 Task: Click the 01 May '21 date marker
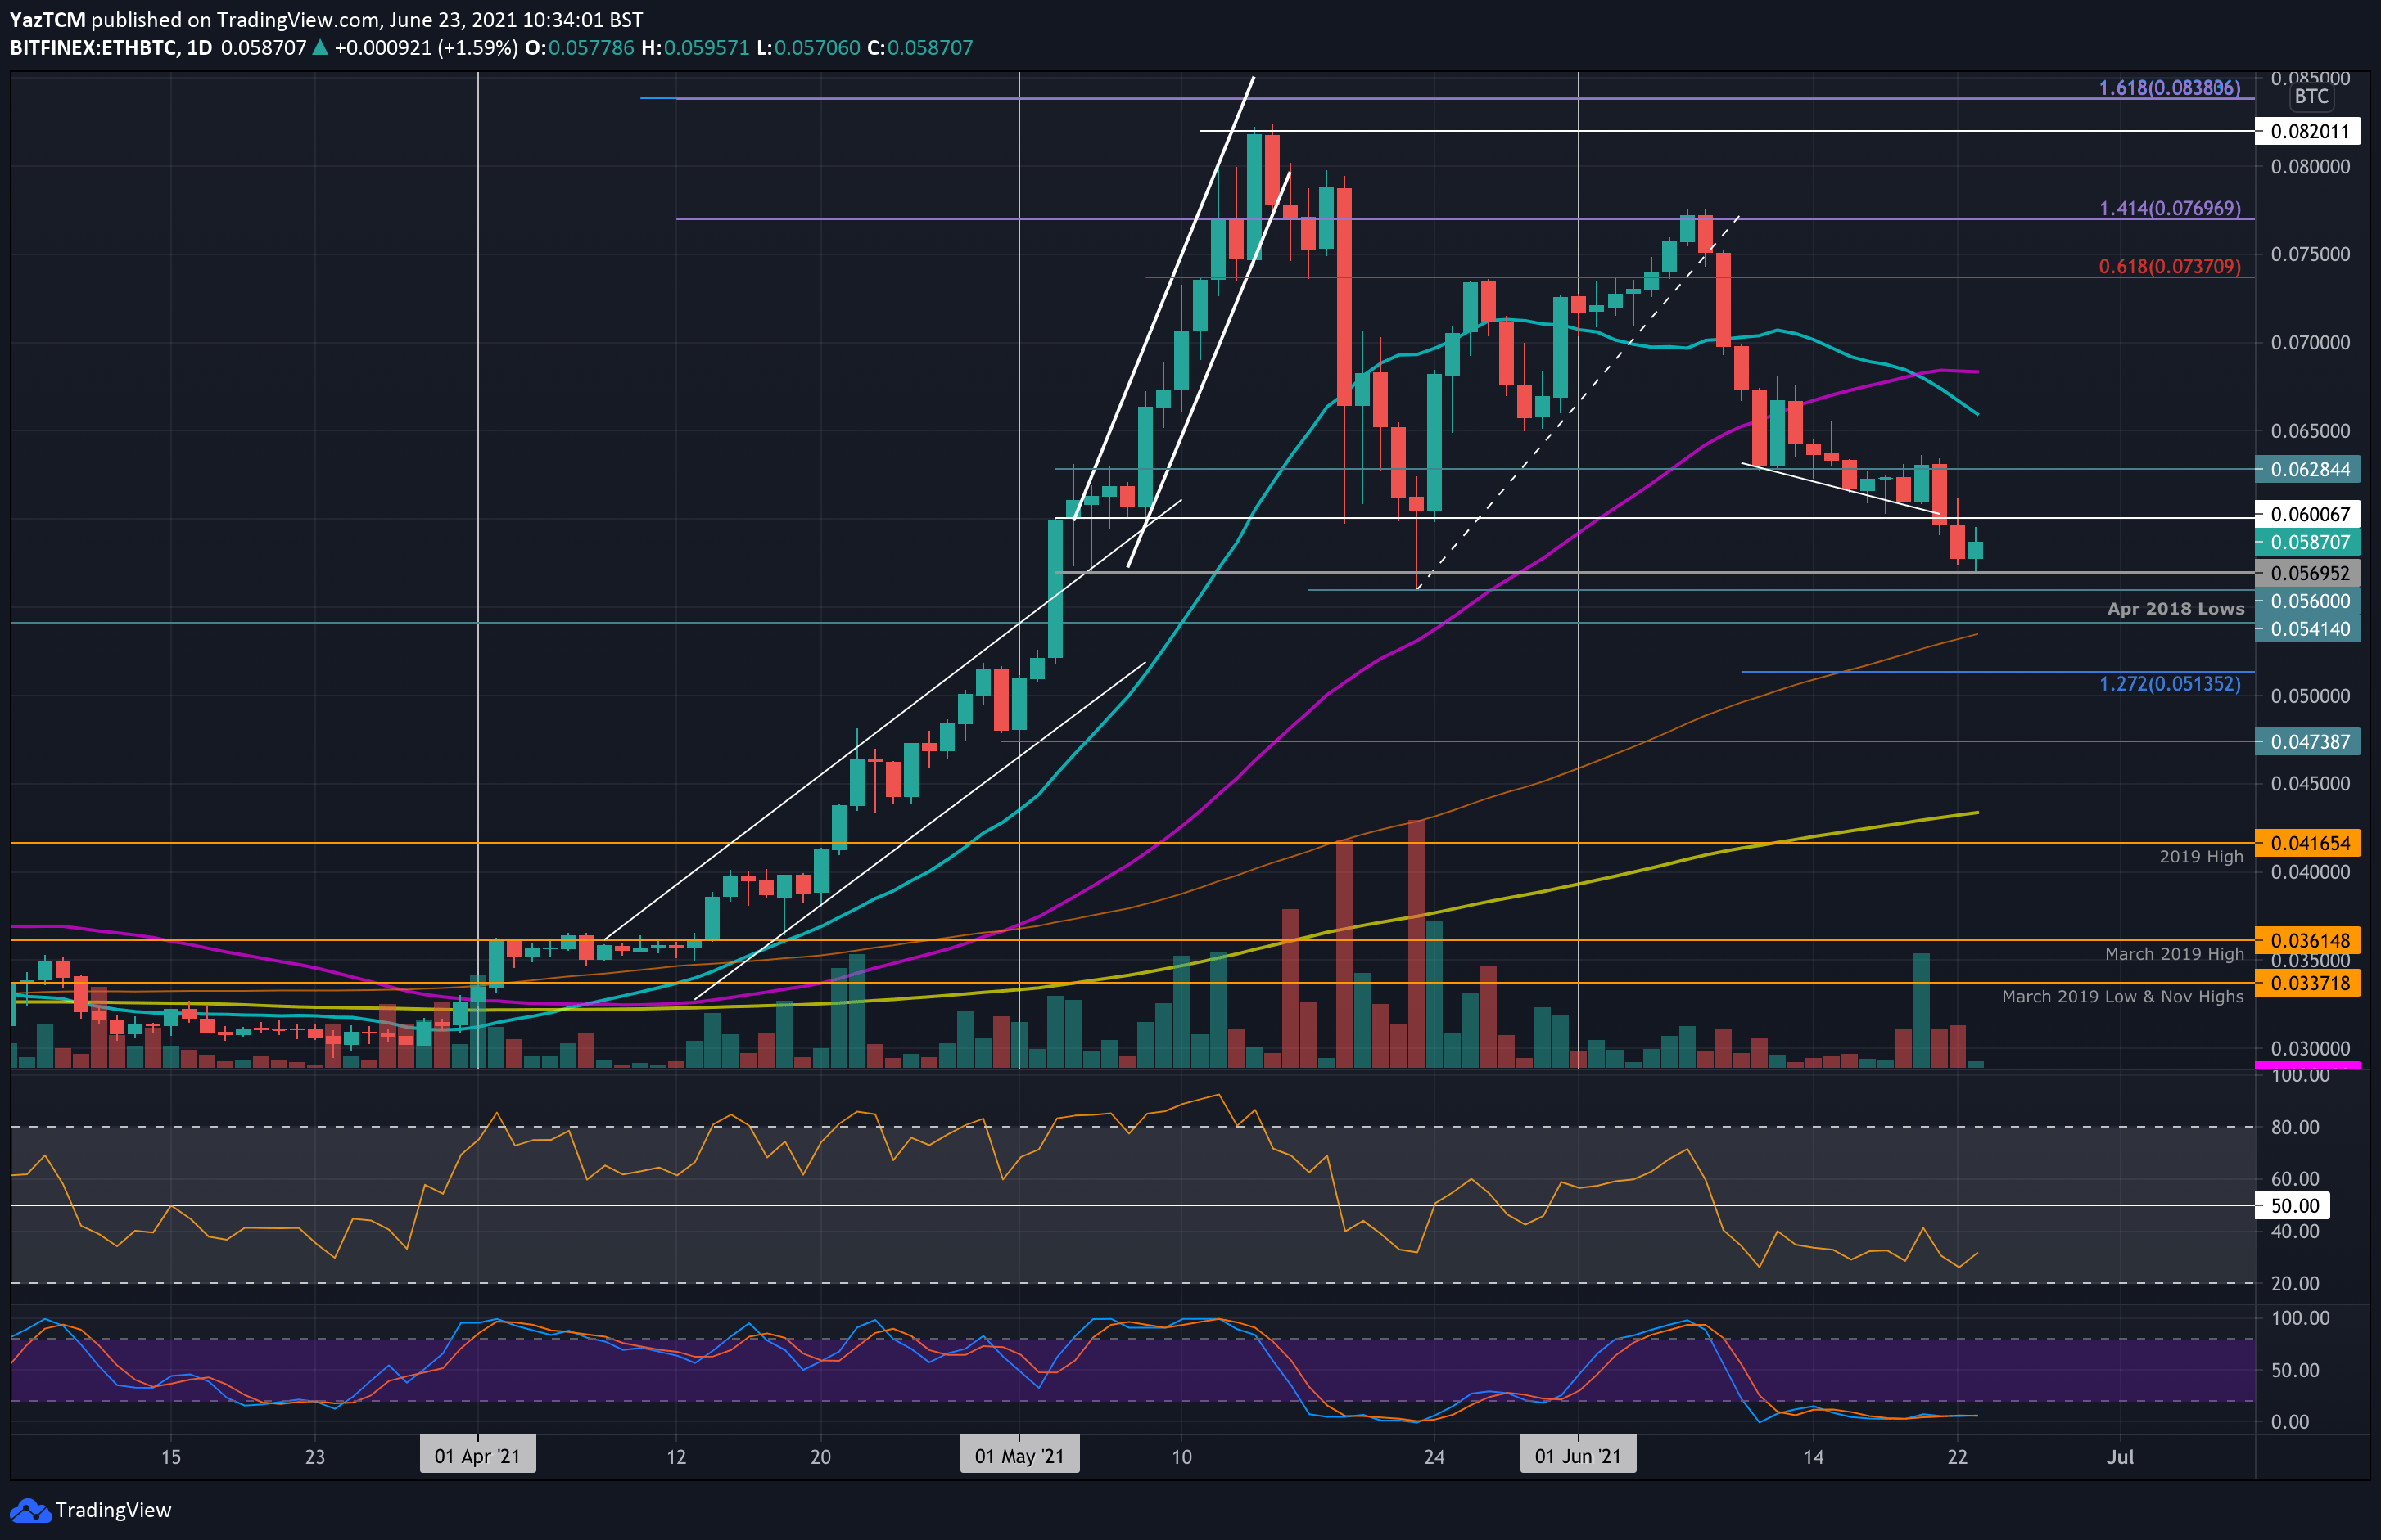tap(1019, 1456)
